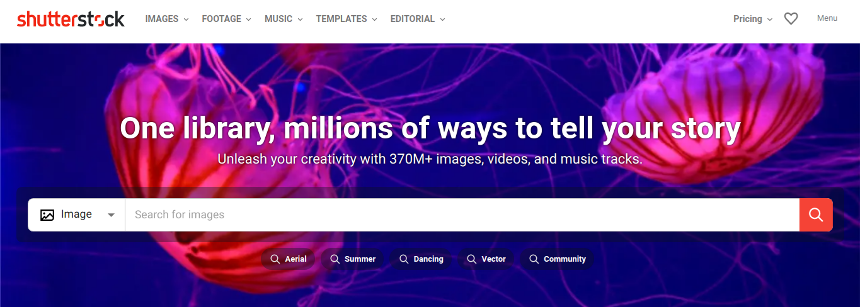Click the Shutterstock logo

pyautogui.click(x=71, y=19)
